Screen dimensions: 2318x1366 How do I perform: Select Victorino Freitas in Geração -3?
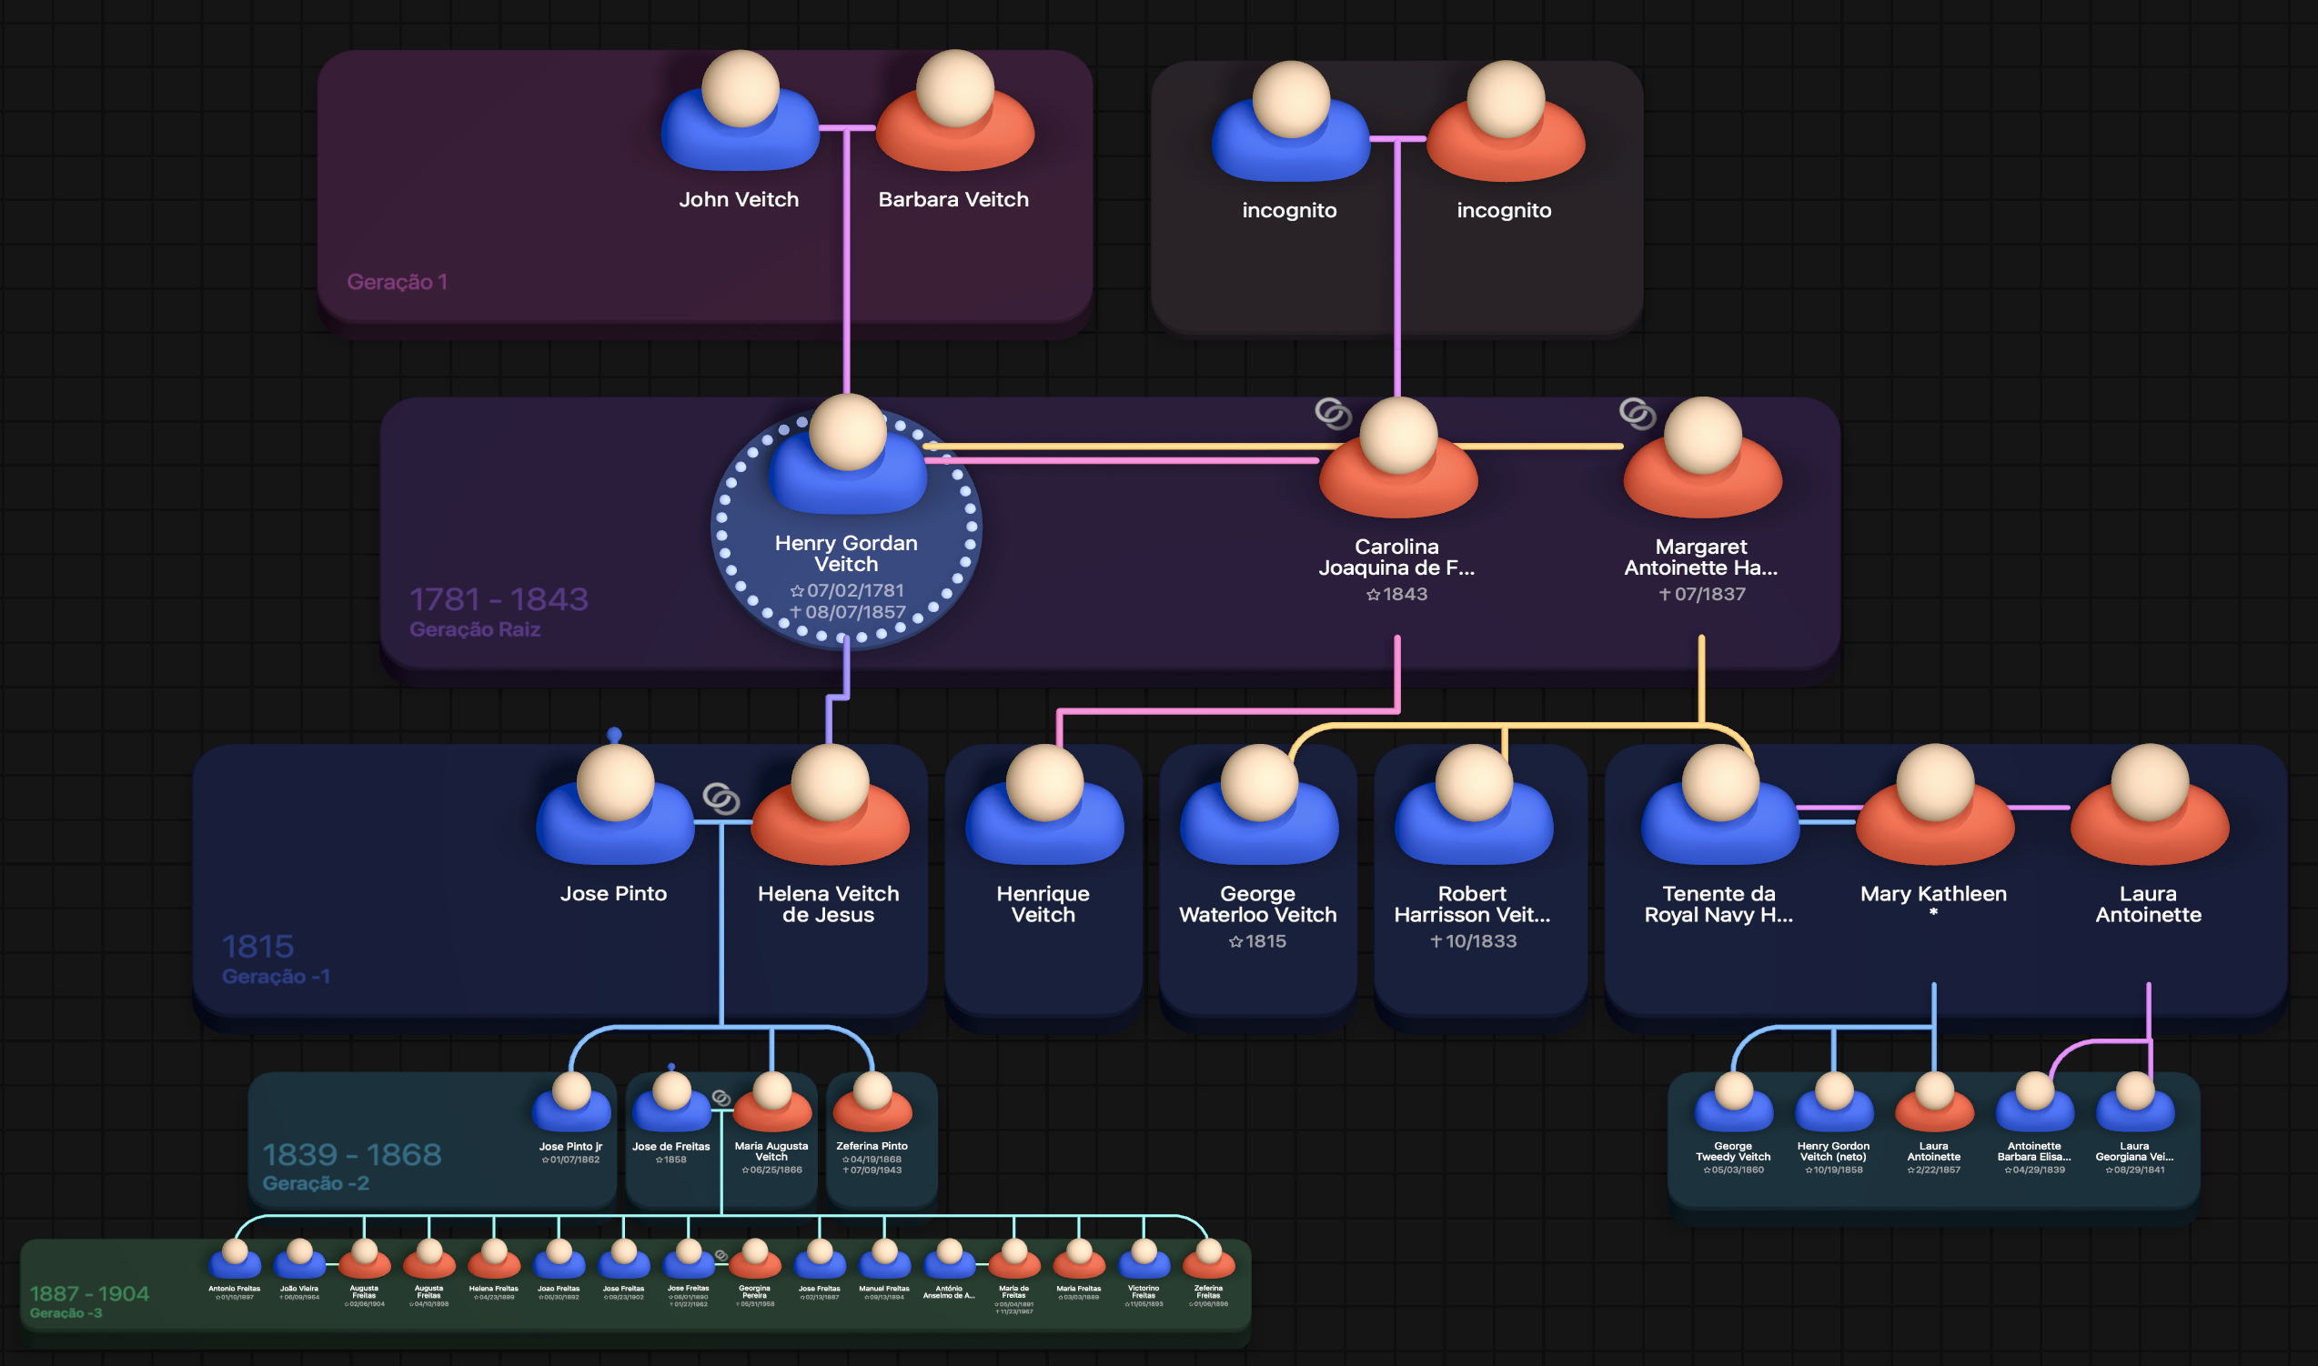pyautogui.click(x=1144, y=1272)
